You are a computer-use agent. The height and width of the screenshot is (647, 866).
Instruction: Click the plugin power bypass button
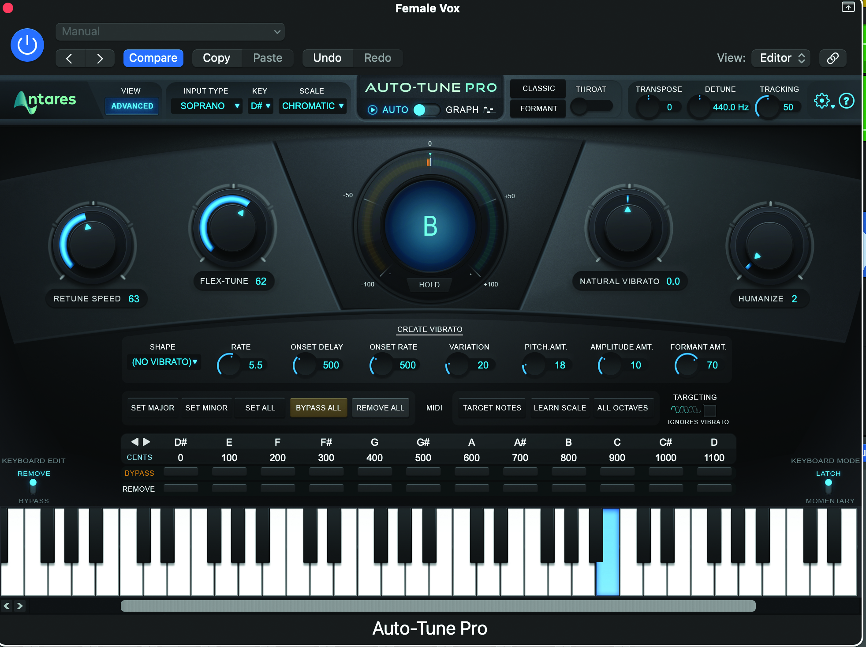(27, 45)
